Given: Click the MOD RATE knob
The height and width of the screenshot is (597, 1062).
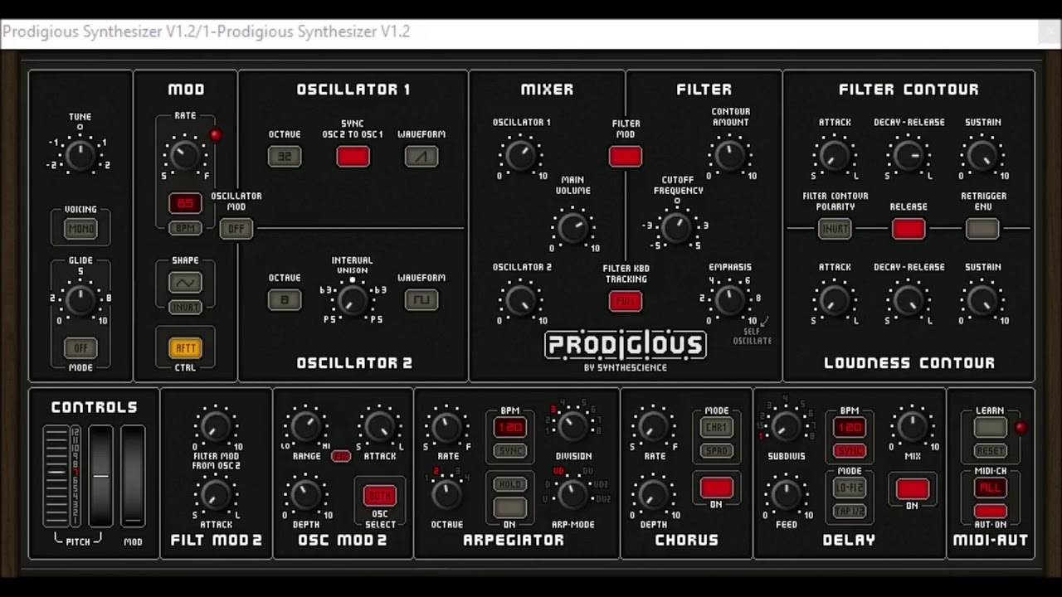Looking at the screenshot, I should coord(184,154).
